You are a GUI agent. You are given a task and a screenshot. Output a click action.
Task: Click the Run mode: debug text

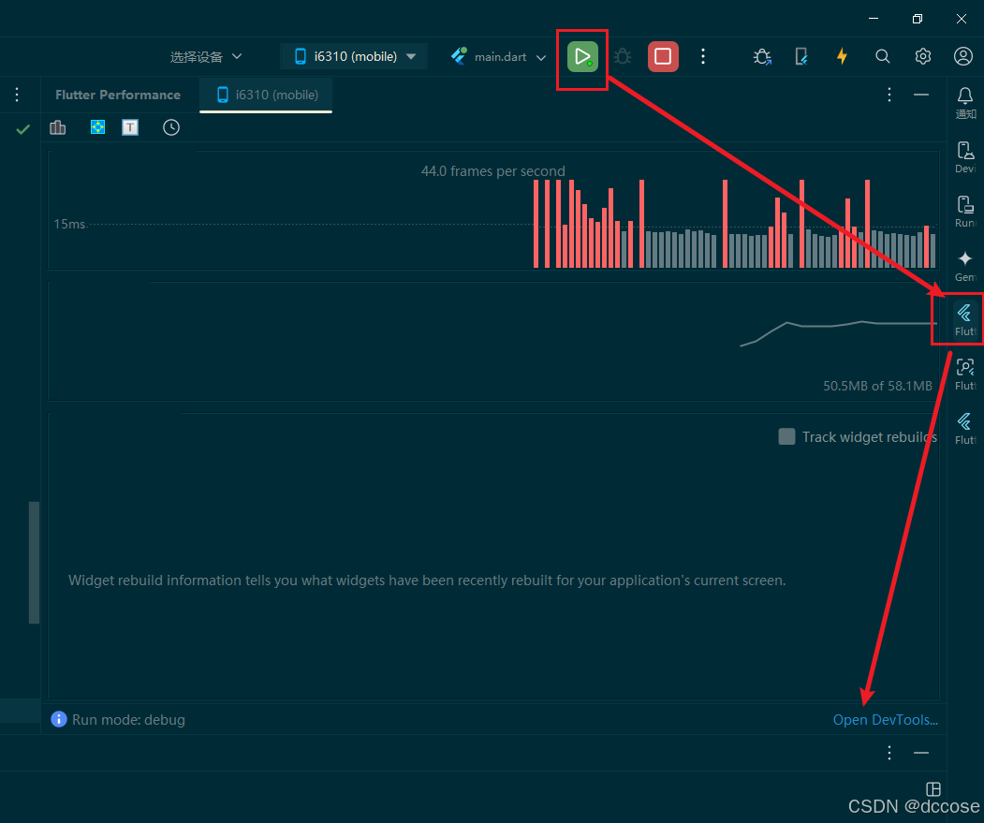pos(128,719)
